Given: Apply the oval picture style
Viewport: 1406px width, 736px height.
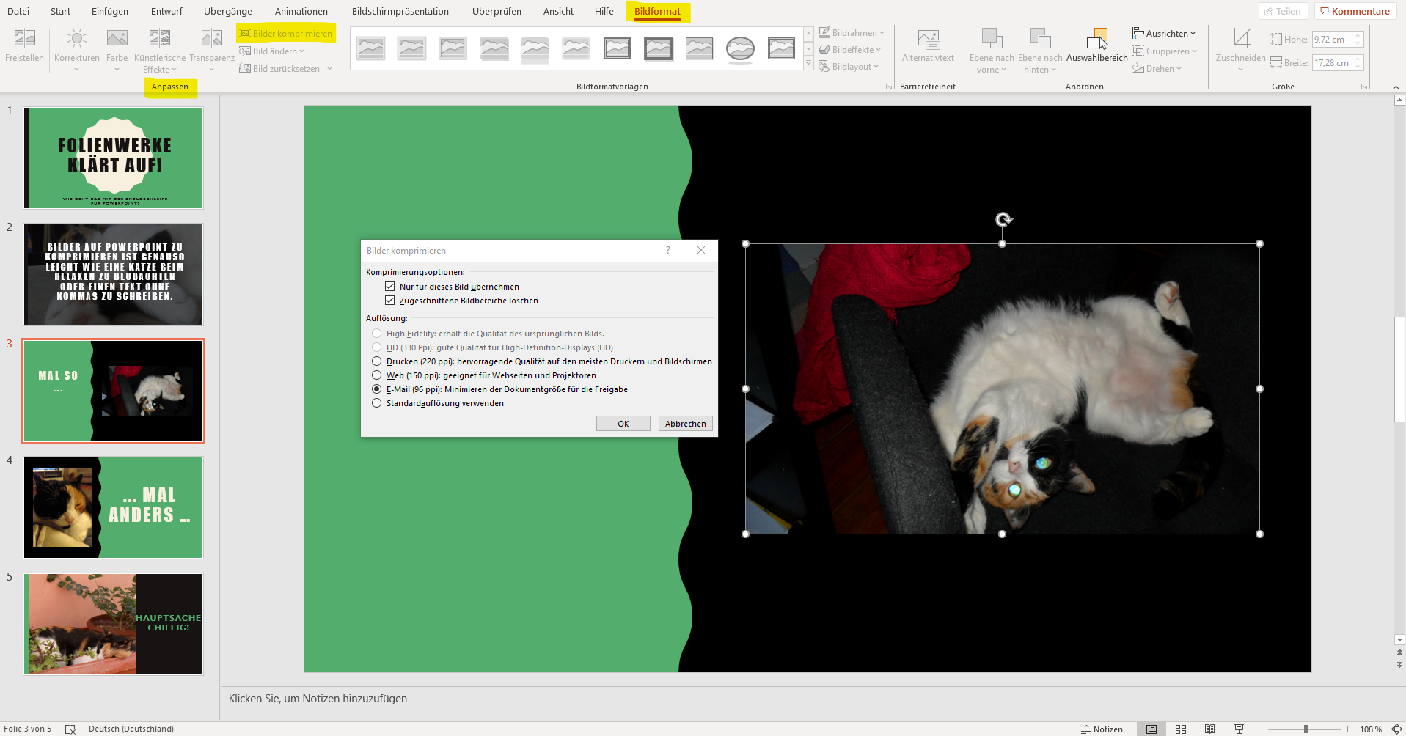Looking at the screenshot, I should click(x=740, y=48).
